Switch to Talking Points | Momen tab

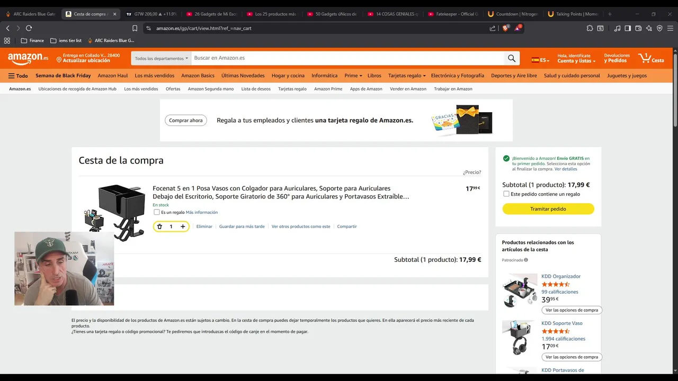pyautogui.click(x=574, y=14)
